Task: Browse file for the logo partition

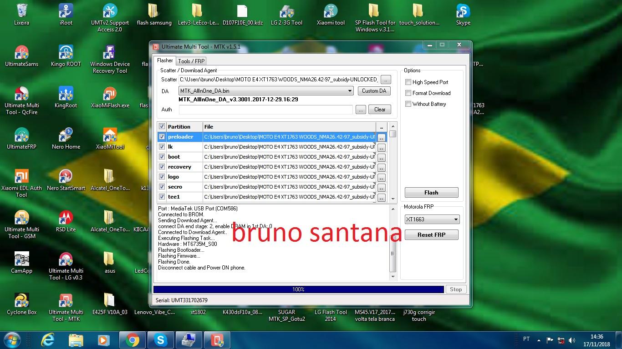Action: pos(381,178)
